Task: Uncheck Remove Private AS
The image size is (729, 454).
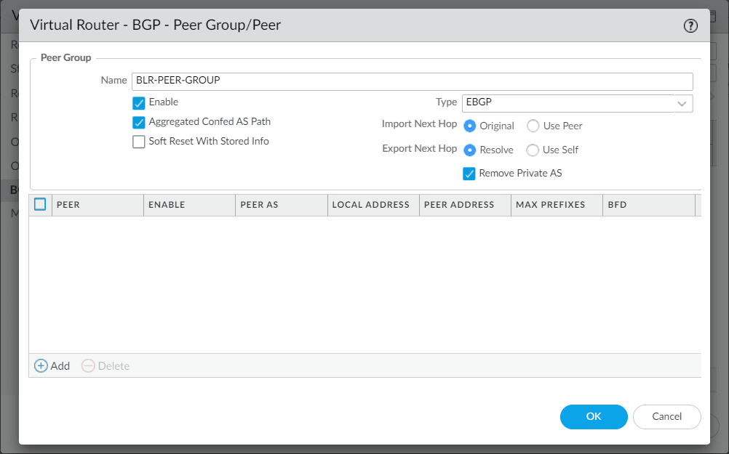Action: click(x=469, y=173)
